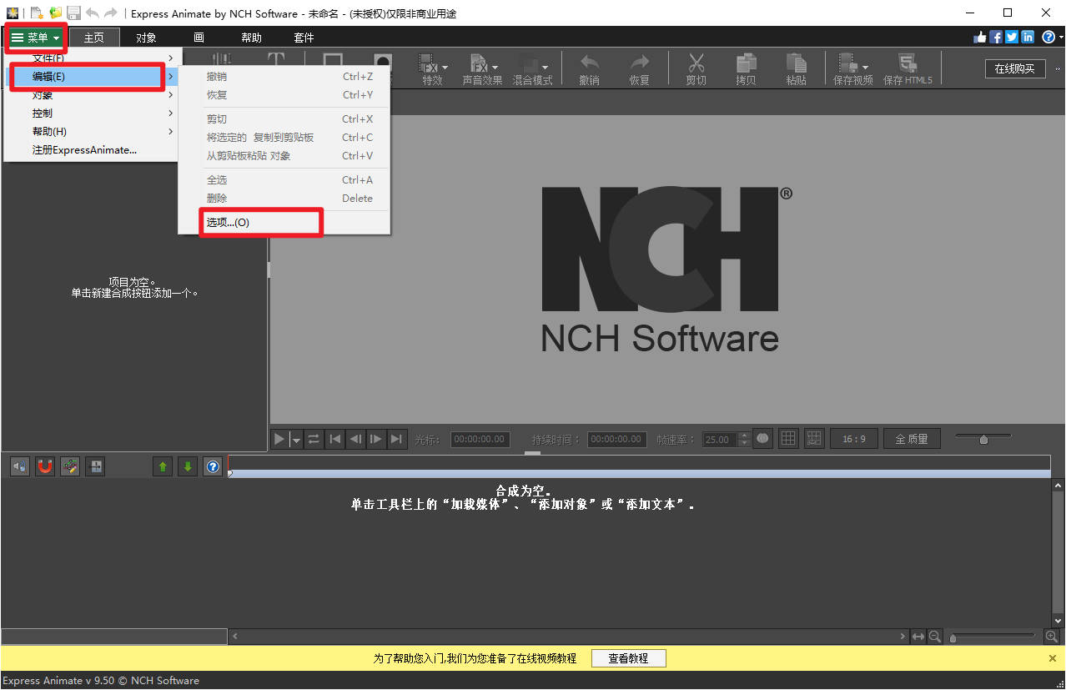This screenshot has height=690, width=1066.
Task: Jump to start of composition
Action: (x=334, y=439)
